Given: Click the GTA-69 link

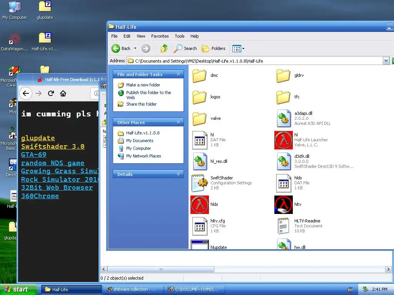Looking at the screenshot, I should tap(34, 154).
